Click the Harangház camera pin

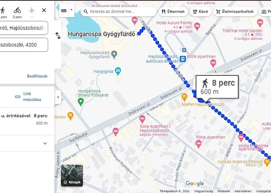[x=118, y=71]
